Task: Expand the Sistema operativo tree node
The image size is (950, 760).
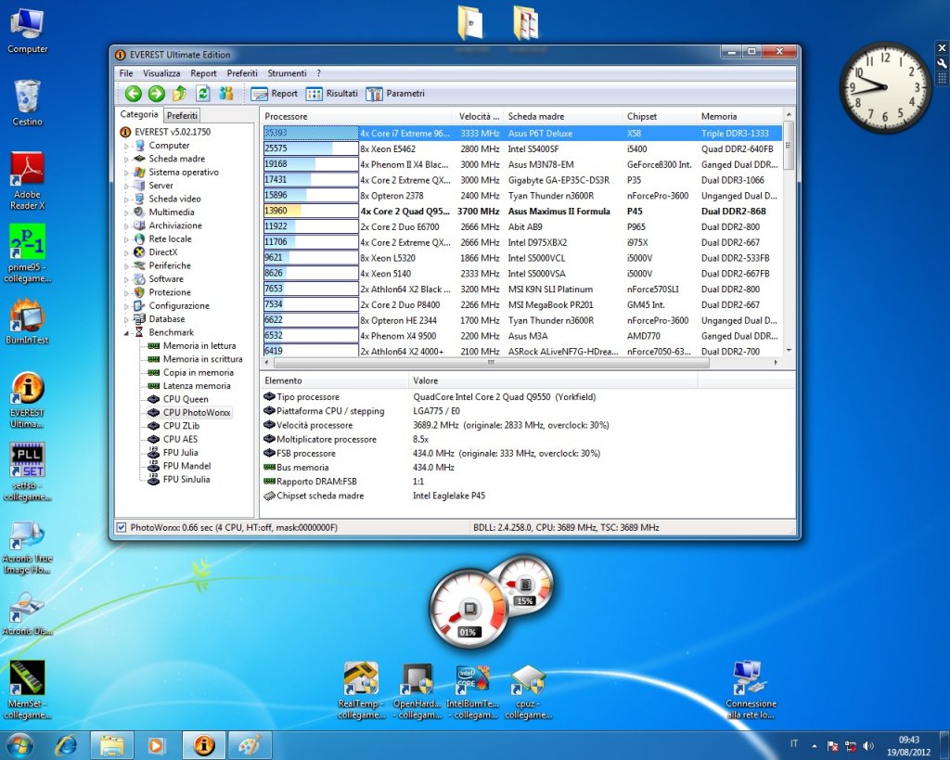Action: (126, 173)
